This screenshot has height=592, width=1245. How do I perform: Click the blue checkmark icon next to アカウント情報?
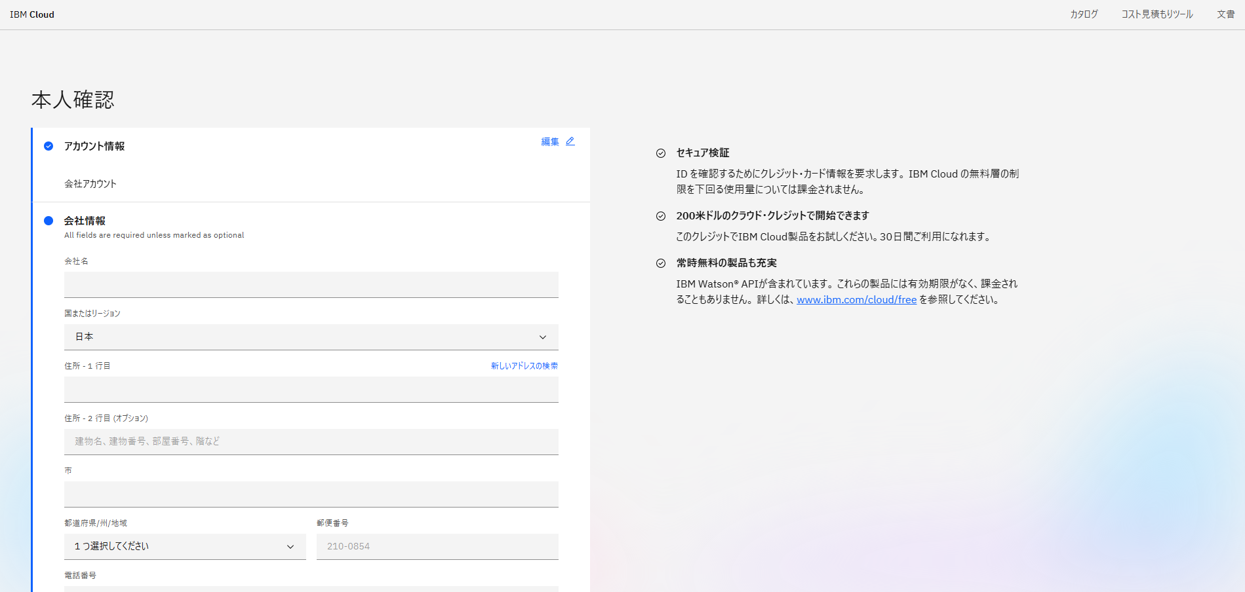(x=49, y=146)
